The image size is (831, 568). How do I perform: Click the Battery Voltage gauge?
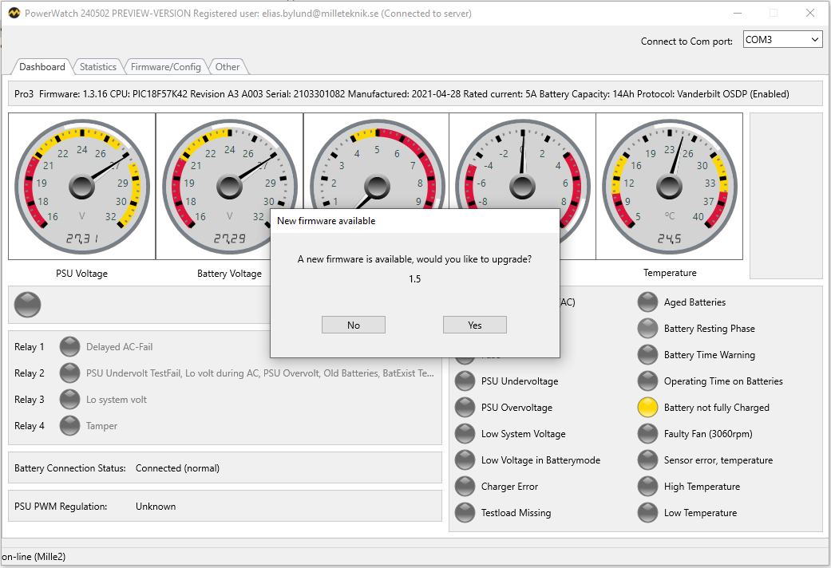click(x=229, y=186)
